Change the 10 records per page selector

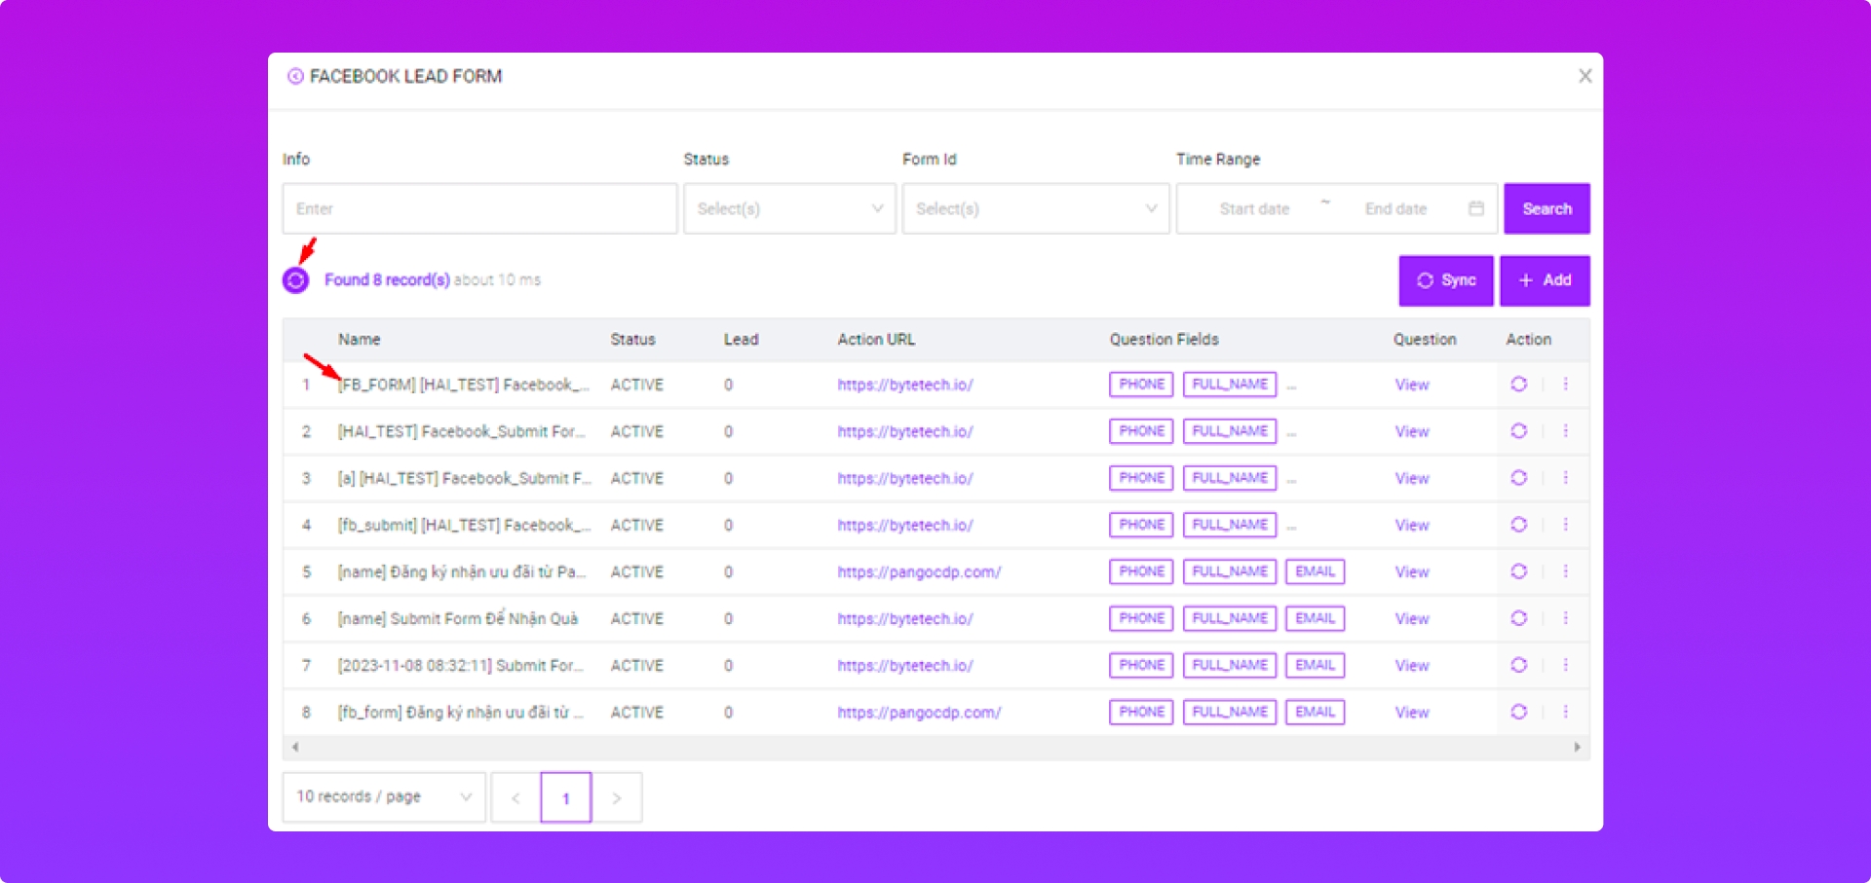point(384,796)
